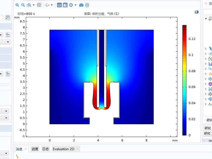Click the wavy lines fluid flow icon
The width and height of the screenshot is (212, 159).
(x=210, y=69)
